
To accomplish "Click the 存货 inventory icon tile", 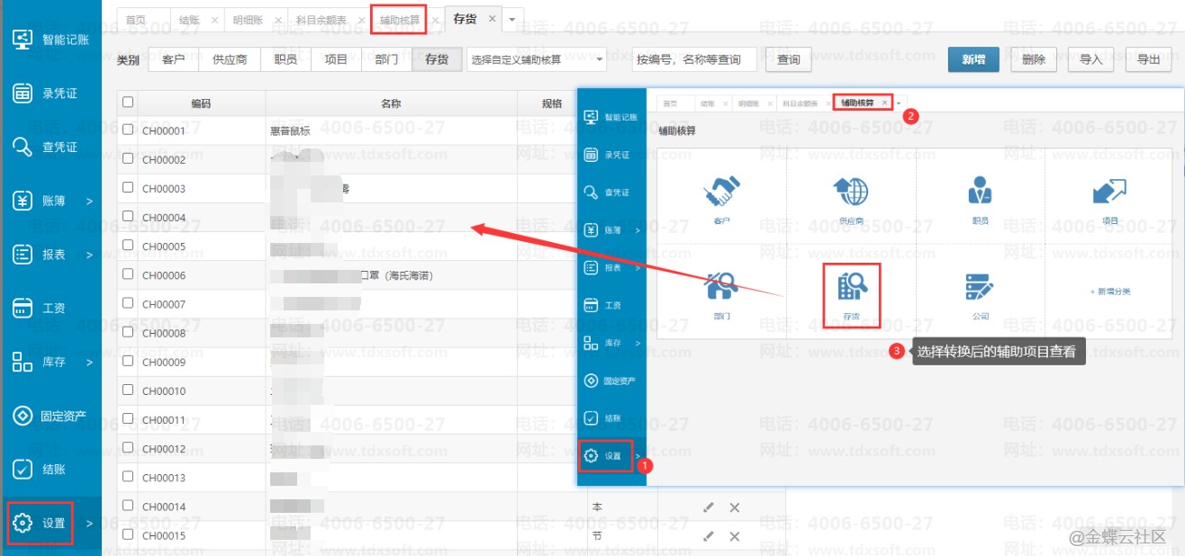I will [851, 288].
